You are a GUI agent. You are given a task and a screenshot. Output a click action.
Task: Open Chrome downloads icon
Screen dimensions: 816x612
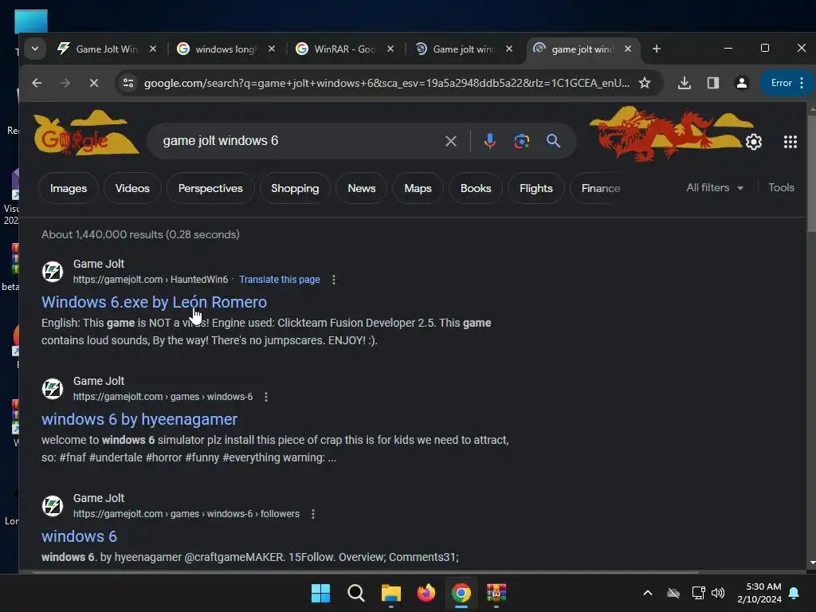pos(685,83)
